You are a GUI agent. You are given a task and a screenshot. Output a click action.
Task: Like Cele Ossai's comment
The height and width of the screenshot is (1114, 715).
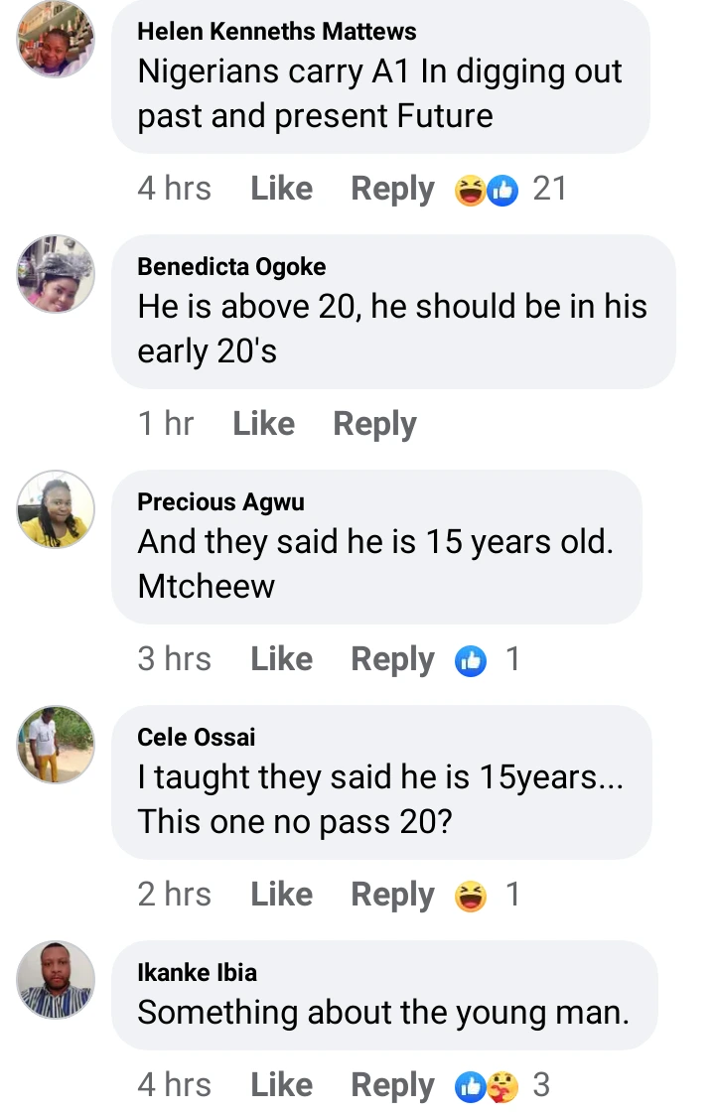(281, 895)
